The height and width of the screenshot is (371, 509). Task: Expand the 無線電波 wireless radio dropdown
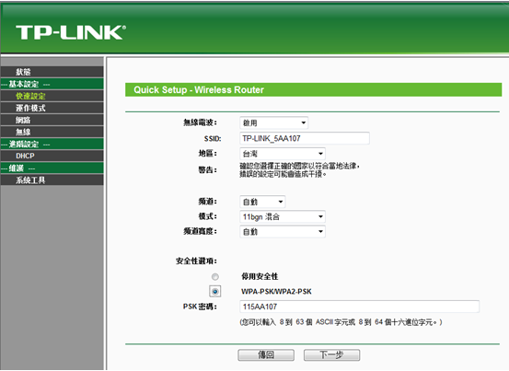[273, 122]
